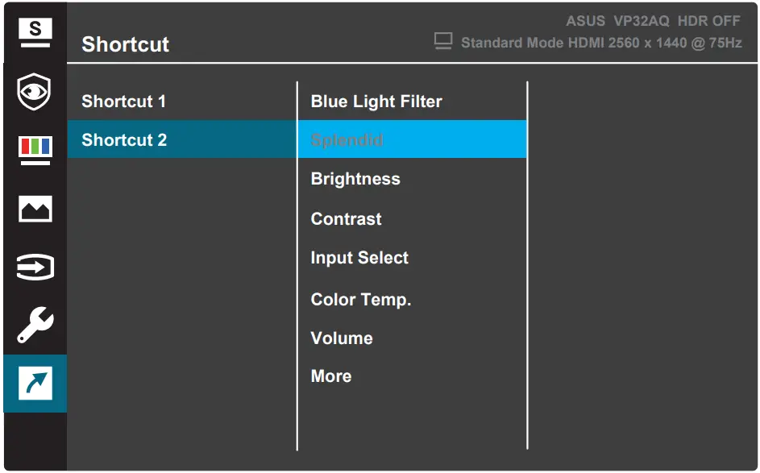Click the Shortcut title heading
This screenshot has width=760, height=473.
pyautogui.click(x=125, y=45)
